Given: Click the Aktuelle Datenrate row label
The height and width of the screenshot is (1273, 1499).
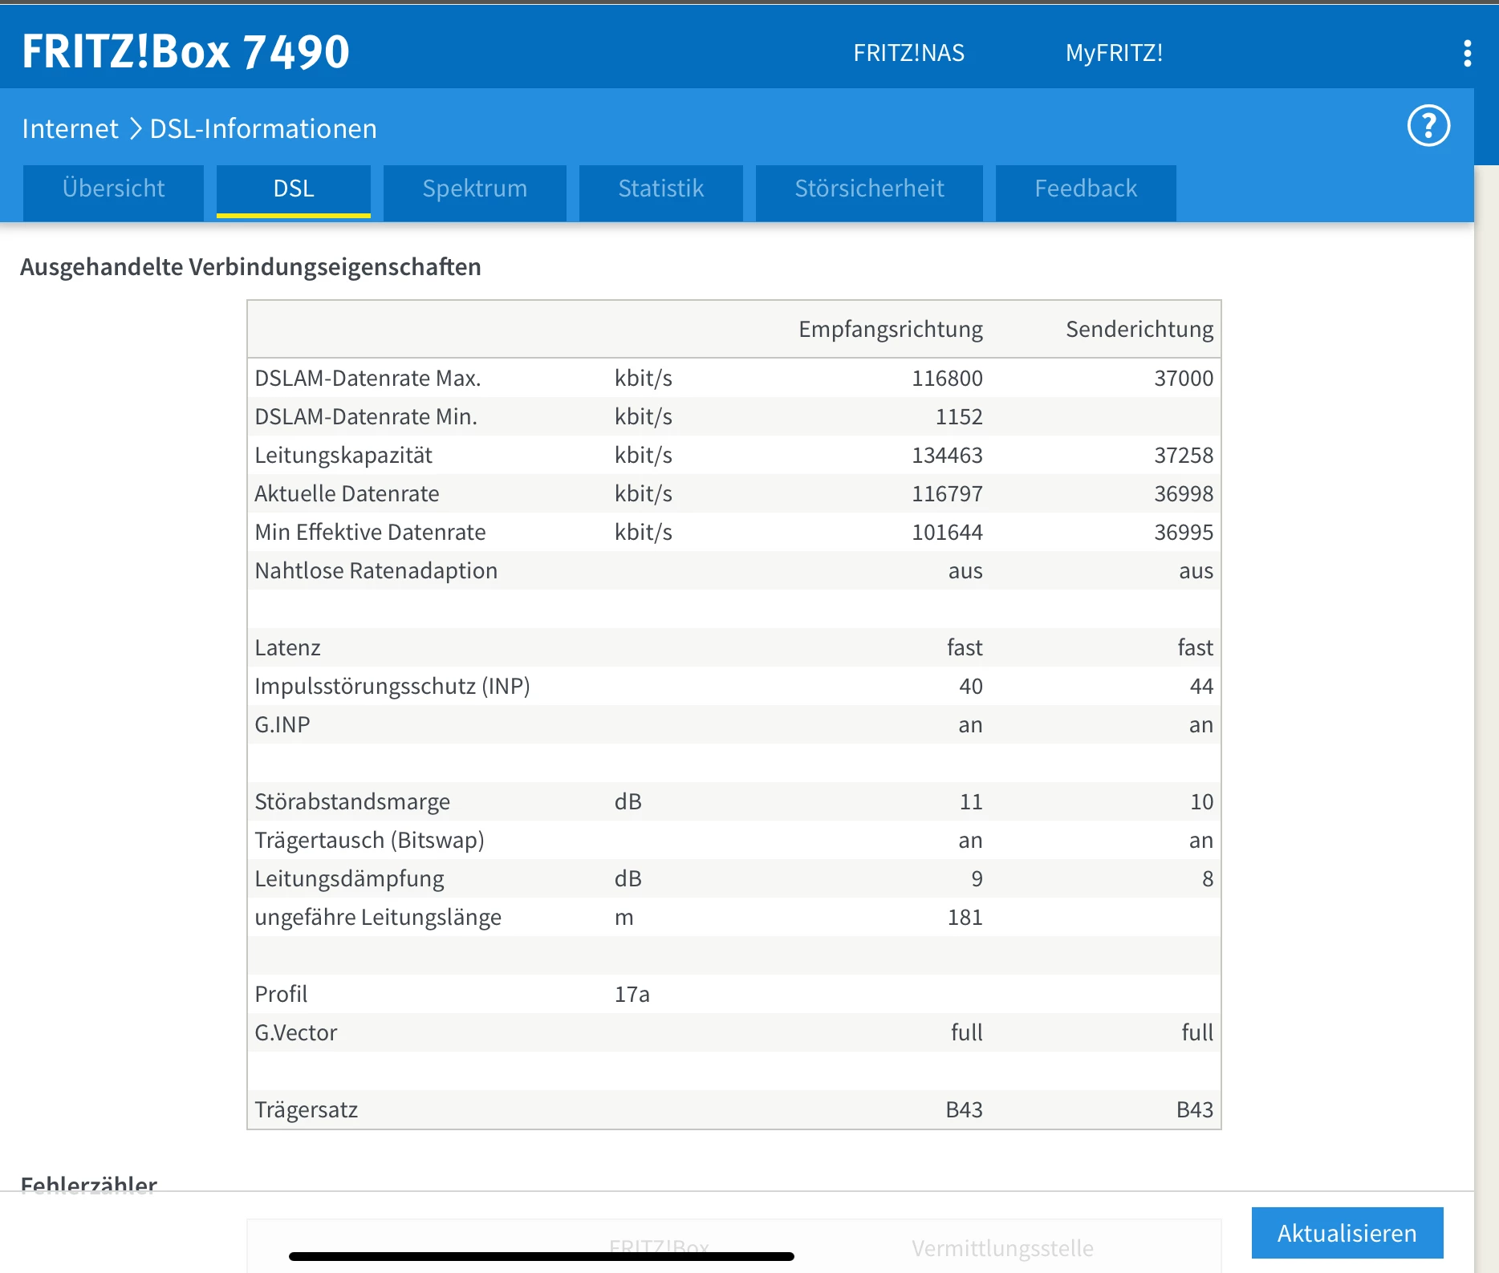Looking at the screenshot, I should pos(347,493).
